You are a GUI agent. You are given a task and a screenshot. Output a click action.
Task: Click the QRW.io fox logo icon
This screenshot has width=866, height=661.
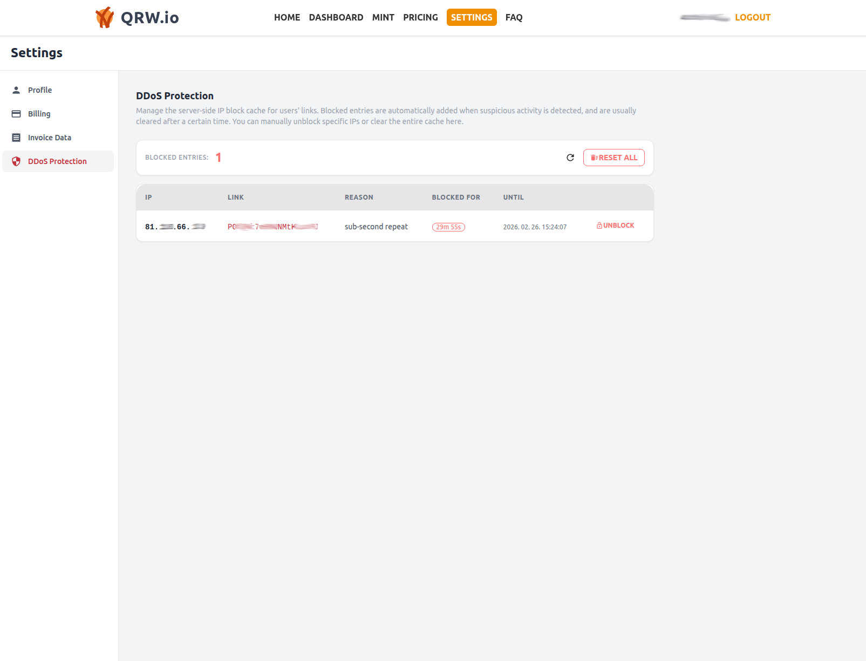104,17
